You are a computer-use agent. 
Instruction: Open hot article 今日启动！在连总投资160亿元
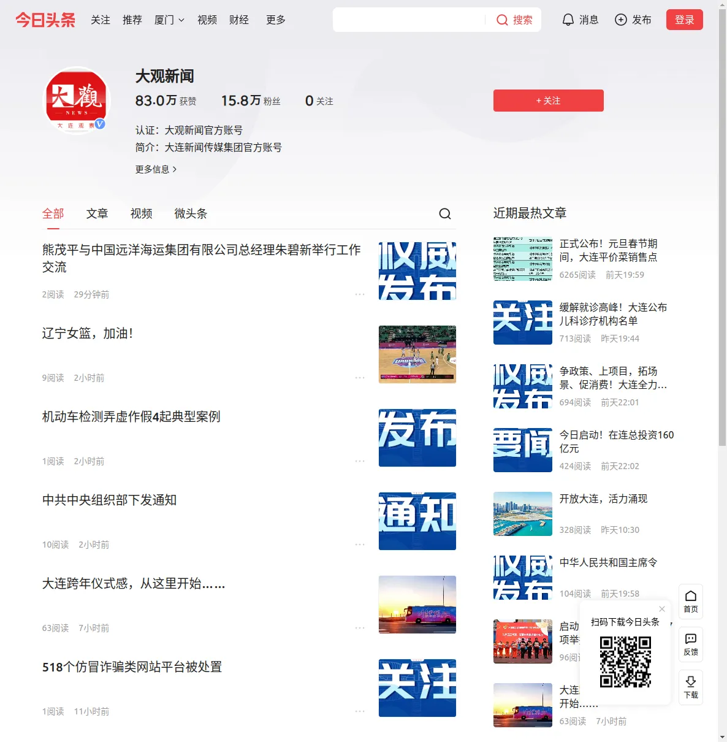[617, 442]
